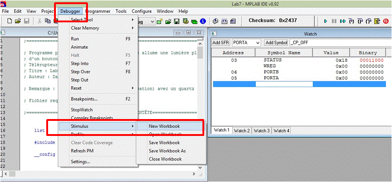Screen dimensions: 392x182
Task: Open the build configuration dropdown
Action: [152, 21]
